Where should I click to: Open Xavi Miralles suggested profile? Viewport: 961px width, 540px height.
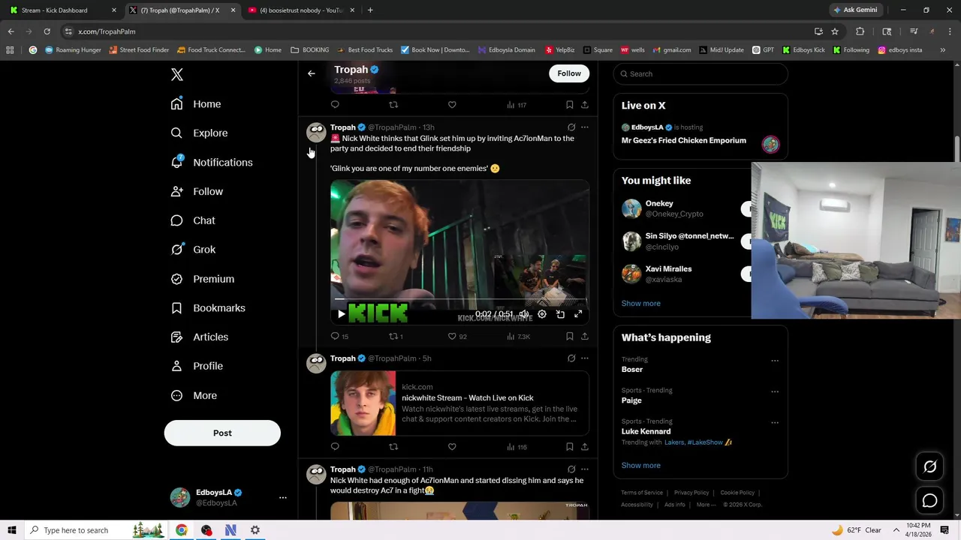pos(668,268)
